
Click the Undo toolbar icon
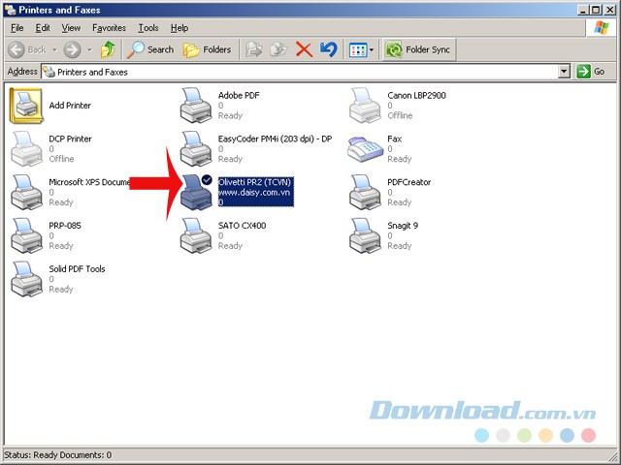[329, 49]
